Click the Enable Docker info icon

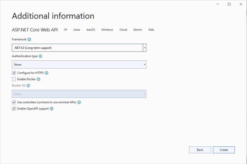click(38, 79)
